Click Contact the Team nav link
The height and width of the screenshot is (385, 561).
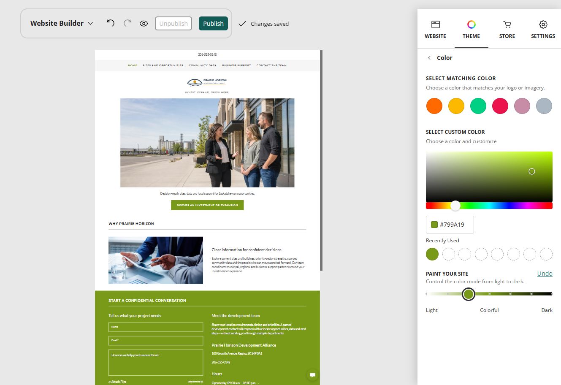tap(271, 65)
